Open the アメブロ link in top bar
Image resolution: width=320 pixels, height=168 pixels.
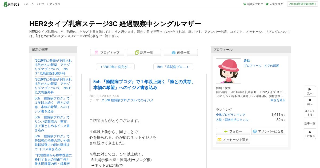[x=54, y=4]
